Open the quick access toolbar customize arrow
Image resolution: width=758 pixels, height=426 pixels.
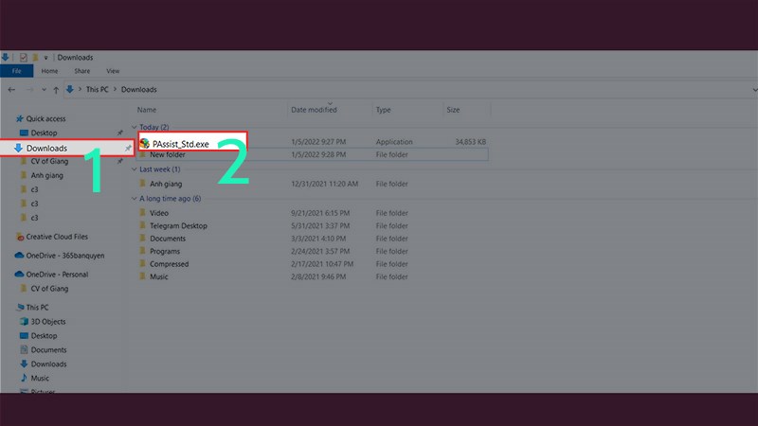pos(45,58)
